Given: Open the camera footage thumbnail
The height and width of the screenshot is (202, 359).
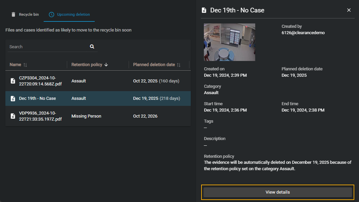Looking at the screenshot, I should (229, 42).
